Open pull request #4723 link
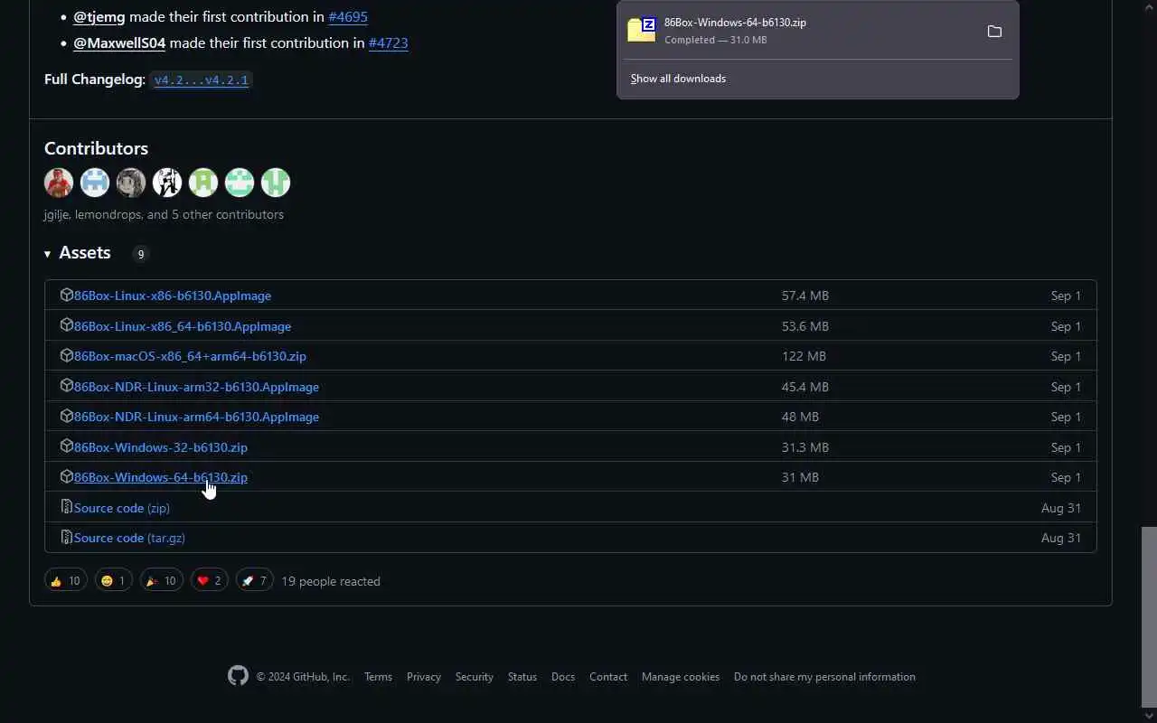Screen dimensions: 1157x723 (388, 42)
